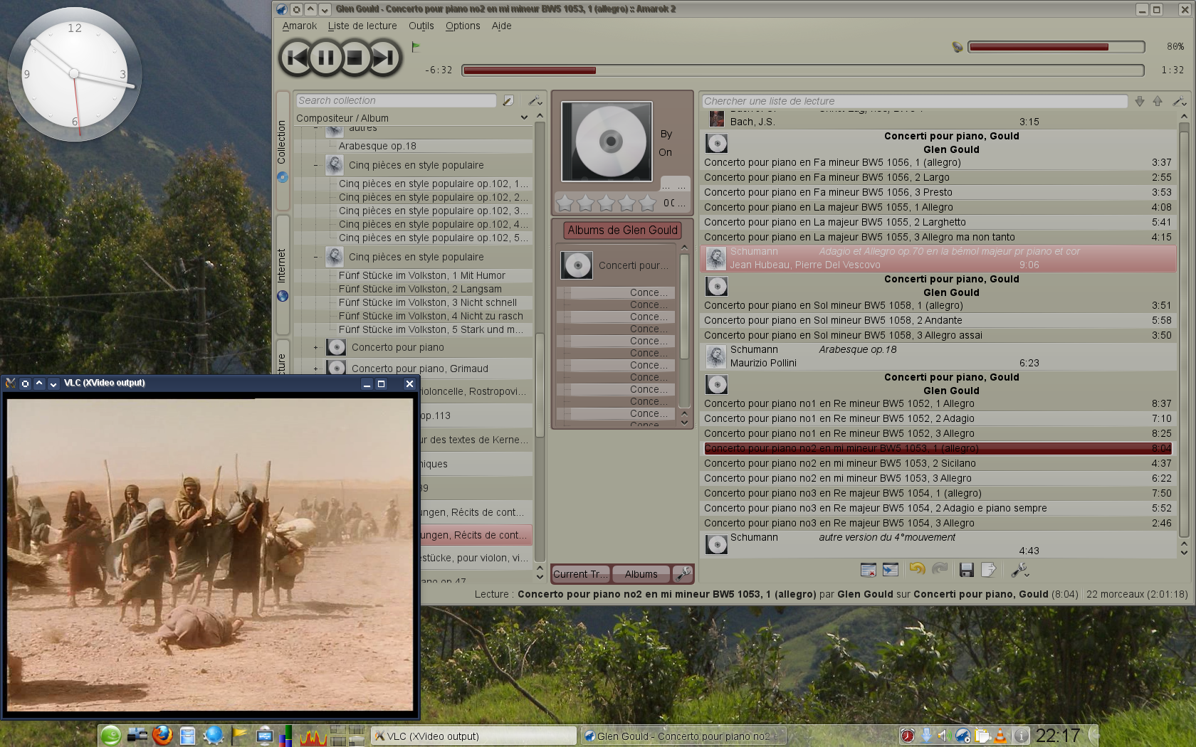The image size is (1196, 747).
Task: Click the album cover thumbnail in context panel
Action: (x=607, y=141)
